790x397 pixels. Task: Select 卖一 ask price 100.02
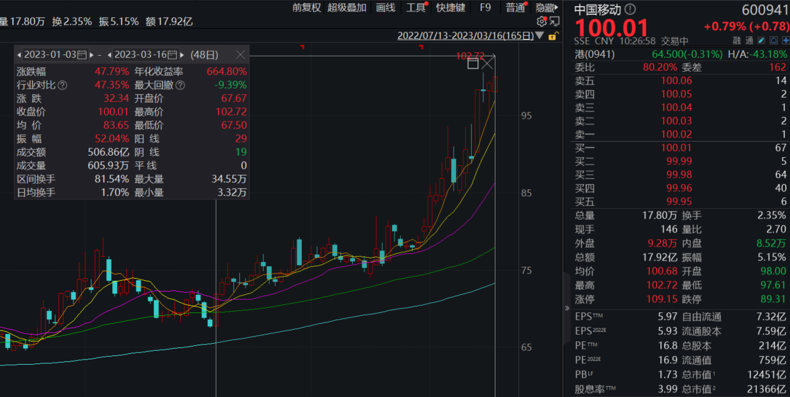(x=676, y=134)
